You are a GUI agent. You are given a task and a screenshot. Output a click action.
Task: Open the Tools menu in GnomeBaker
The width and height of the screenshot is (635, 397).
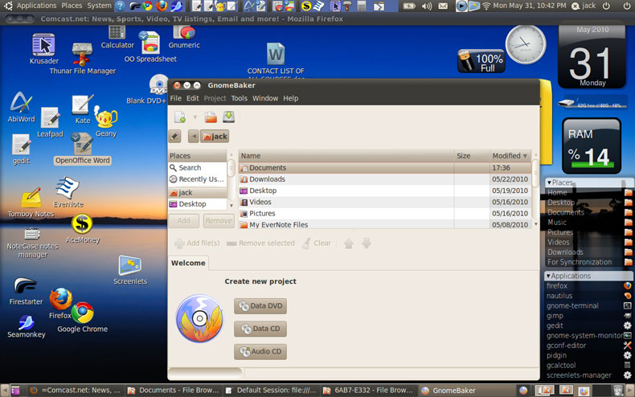pos(239,98)
